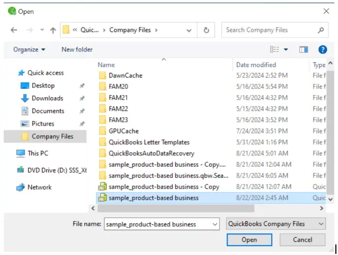The image size is (338, 255).
Task: Select the FAM22 folder
Action: 118,109
